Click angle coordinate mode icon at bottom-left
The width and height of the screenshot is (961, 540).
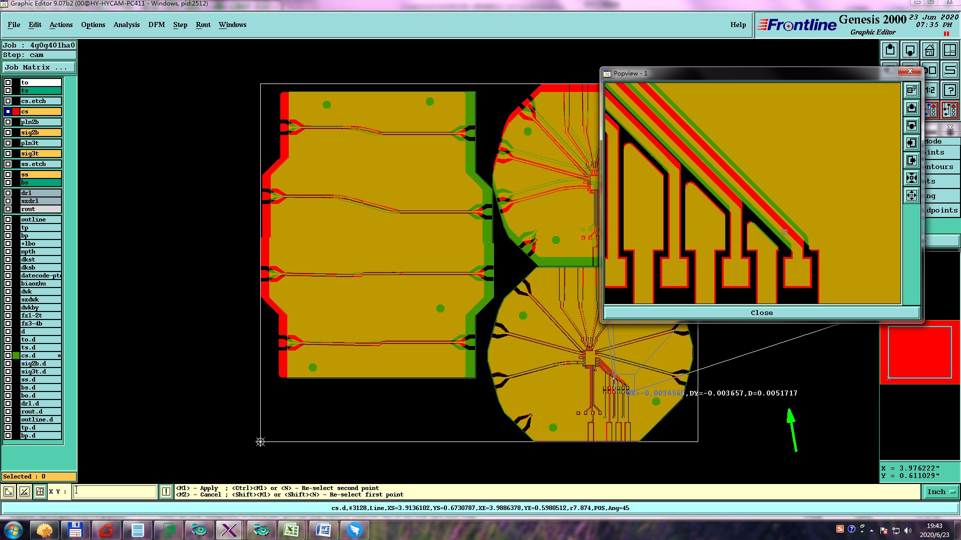point(24,491)
